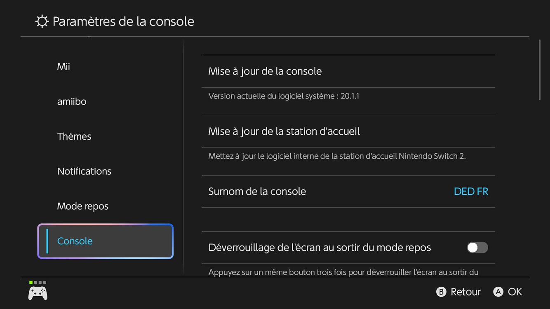Click the Paramètres de la console title
This screenshot has width=550, height=309.
point(123,21)
